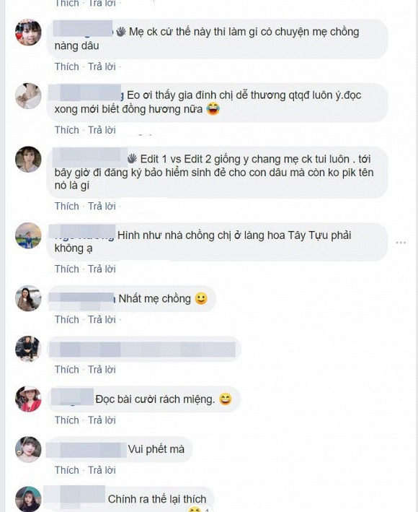Image resolution: width=418 pixels, height=512 pixels.
Task: Like the Tây Tựu comment with Thích
Action: (67, 269)
